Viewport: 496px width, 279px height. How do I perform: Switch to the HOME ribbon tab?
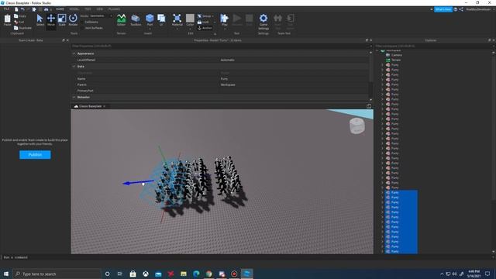[60, 9]
